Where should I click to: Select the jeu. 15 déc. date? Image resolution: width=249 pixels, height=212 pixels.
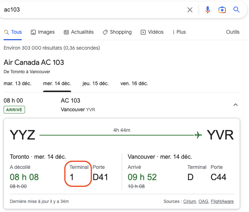click(96, 83)
